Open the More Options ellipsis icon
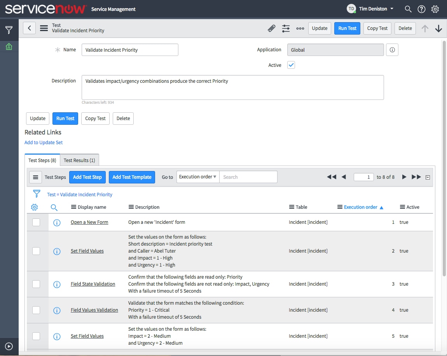 [x=300, y=28]
